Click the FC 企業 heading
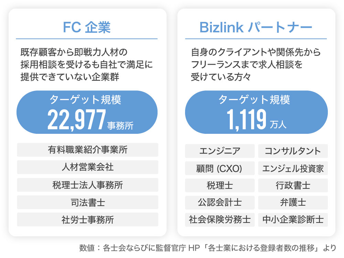 click(x=87, y=28)
